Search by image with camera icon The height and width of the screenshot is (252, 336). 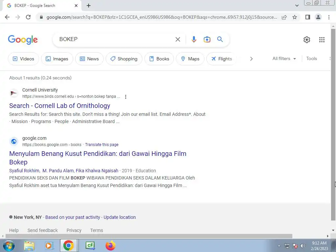207,39
